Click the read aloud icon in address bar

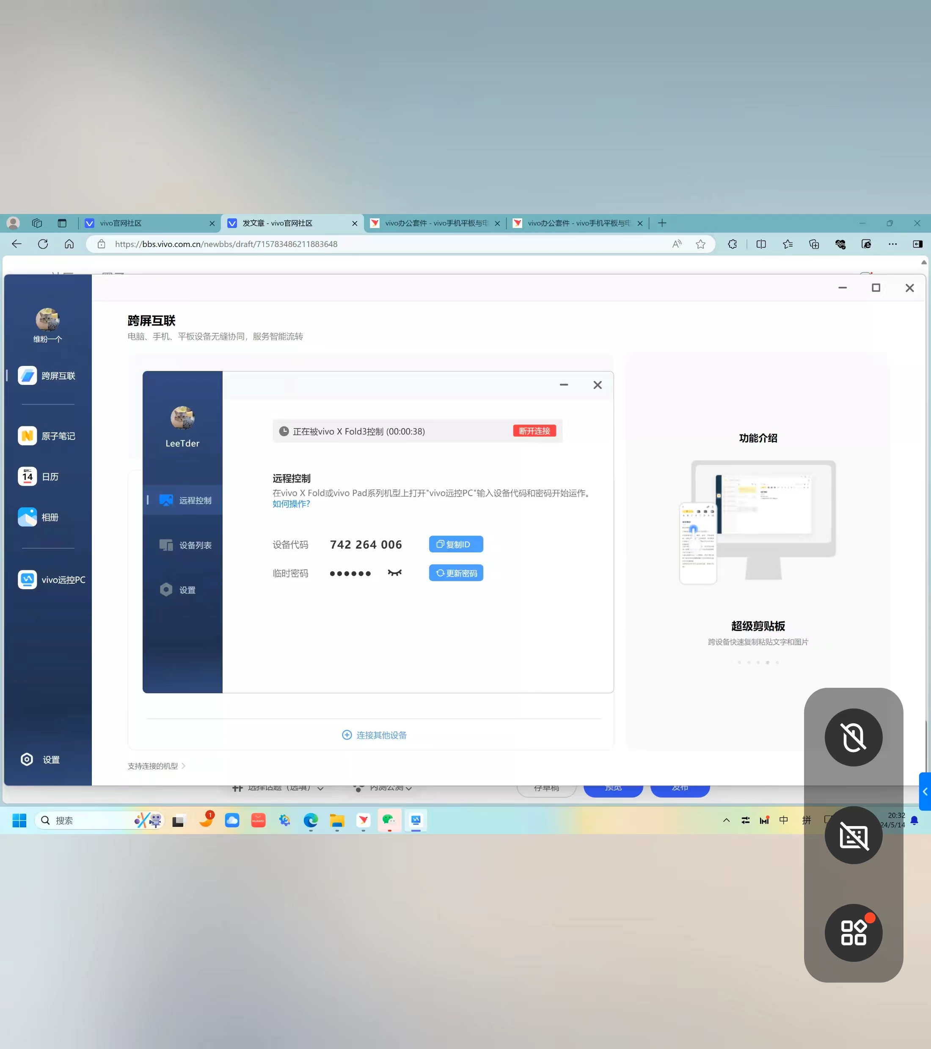(x=677, y=244)
